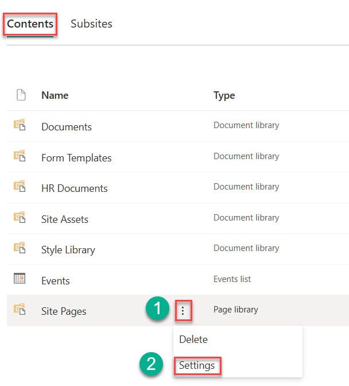
Task: Click the Documents library icon
Action: pos(20,125)
